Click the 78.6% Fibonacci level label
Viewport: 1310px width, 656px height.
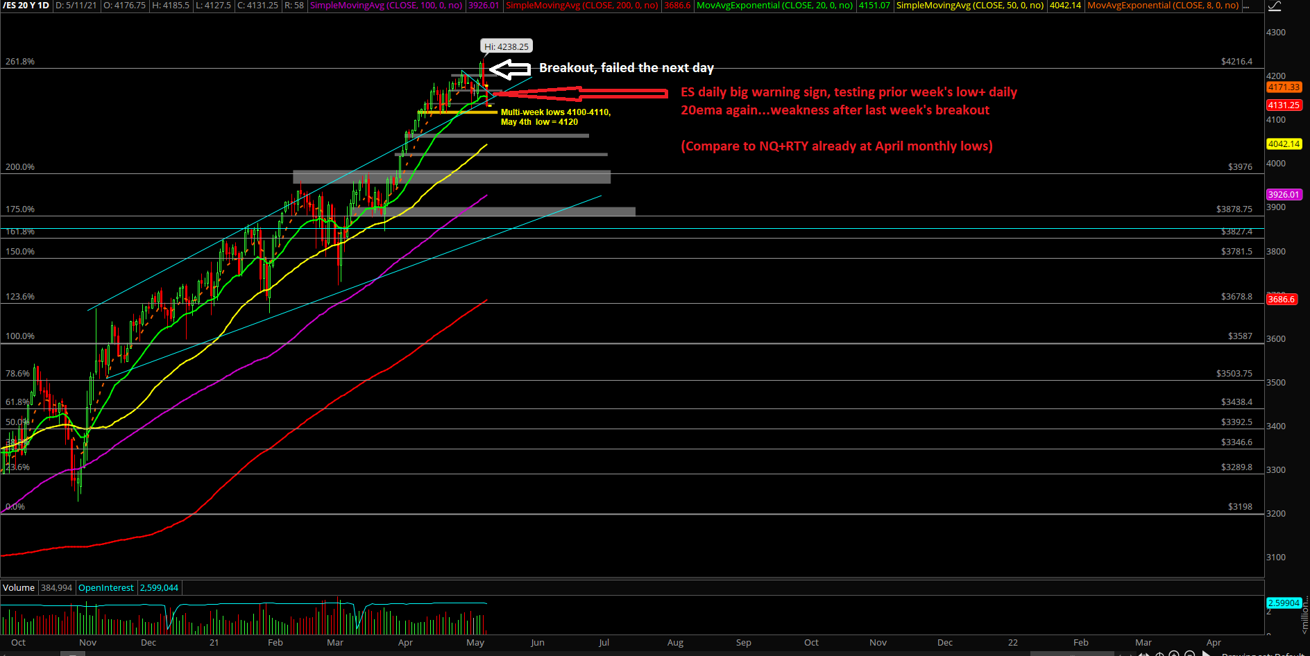click(18, 374)
